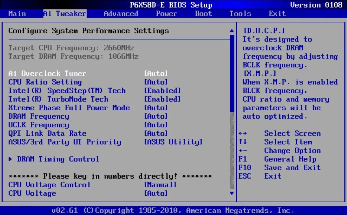Open the Main tab
Viewport: 347px width, 215px height.
(x=17, y=14)
